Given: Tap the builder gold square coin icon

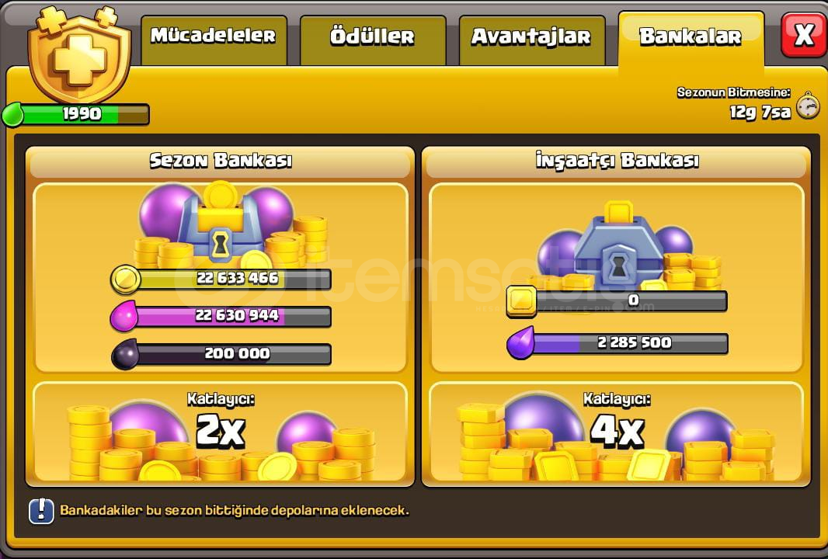Looking at the screenshot, I should coord(521,301).
